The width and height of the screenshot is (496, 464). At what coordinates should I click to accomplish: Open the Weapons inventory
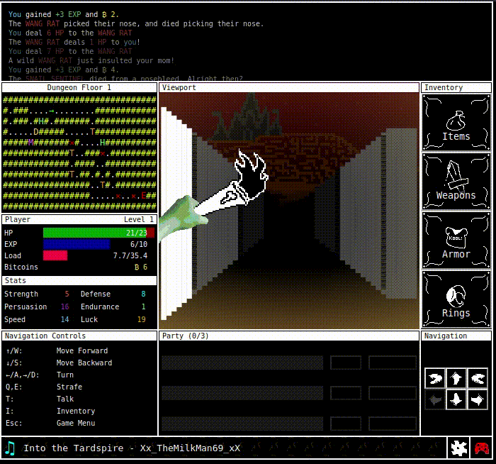click(456, 181)
